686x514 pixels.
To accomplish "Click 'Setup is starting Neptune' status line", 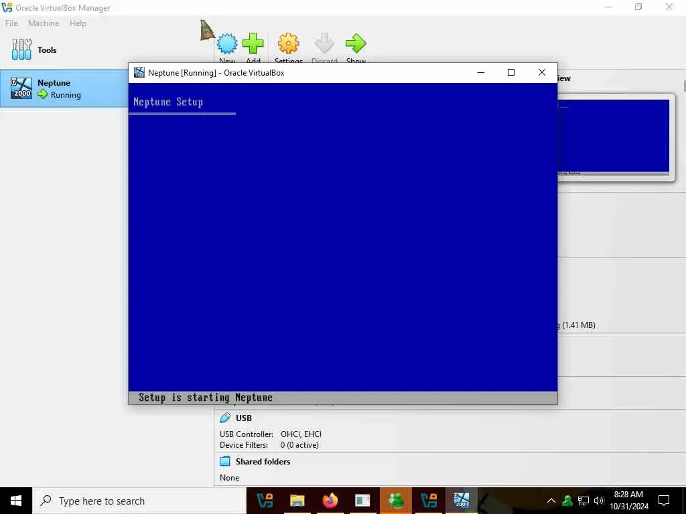I will [x=206, y=398].
